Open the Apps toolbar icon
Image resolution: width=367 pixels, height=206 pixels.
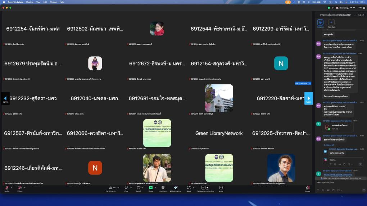pos(189,188)
